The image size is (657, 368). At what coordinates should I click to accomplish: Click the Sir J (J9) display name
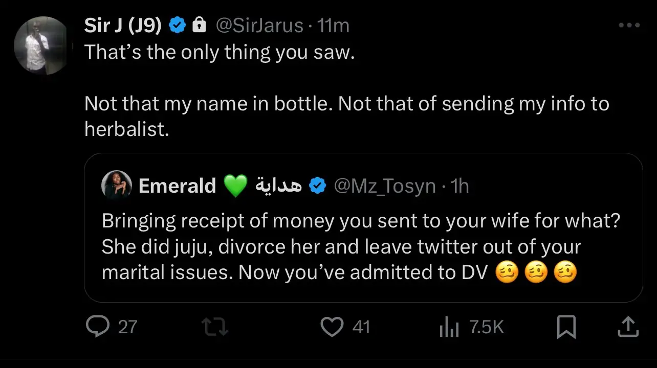coord(123,26)
